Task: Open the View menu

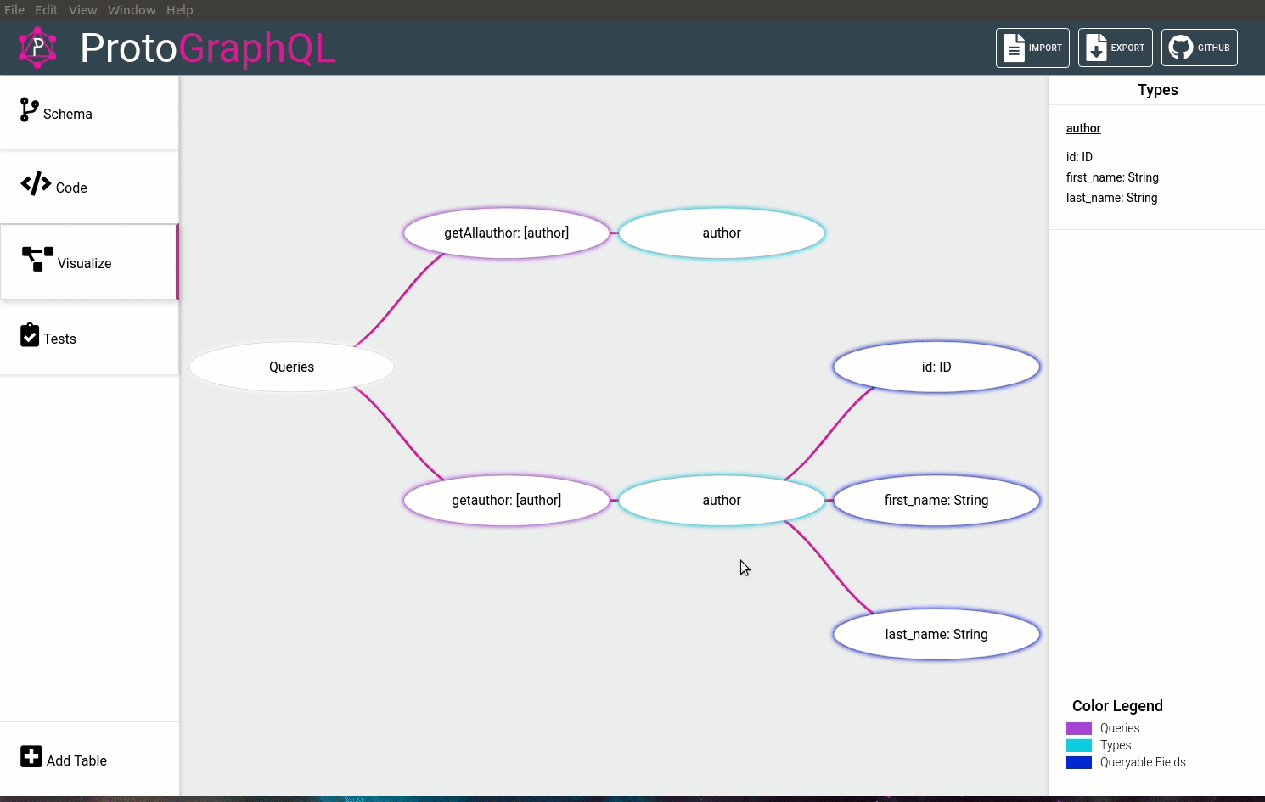Action: pyautogui.click(x=83, y=10)
